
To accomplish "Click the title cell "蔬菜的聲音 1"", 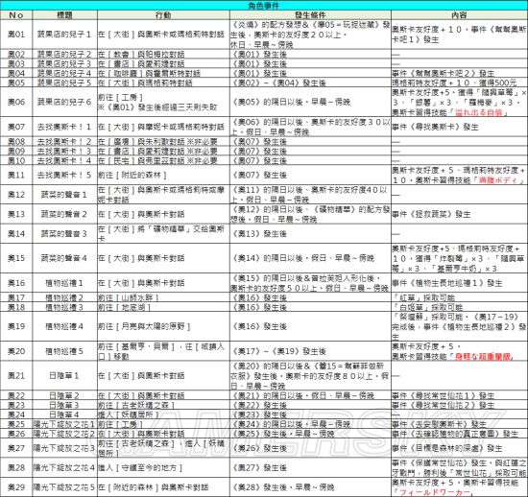I will 64,195.
